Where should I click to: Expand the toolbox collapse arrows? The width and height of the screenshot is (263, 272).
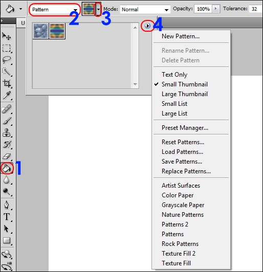[x=2, y=20]
